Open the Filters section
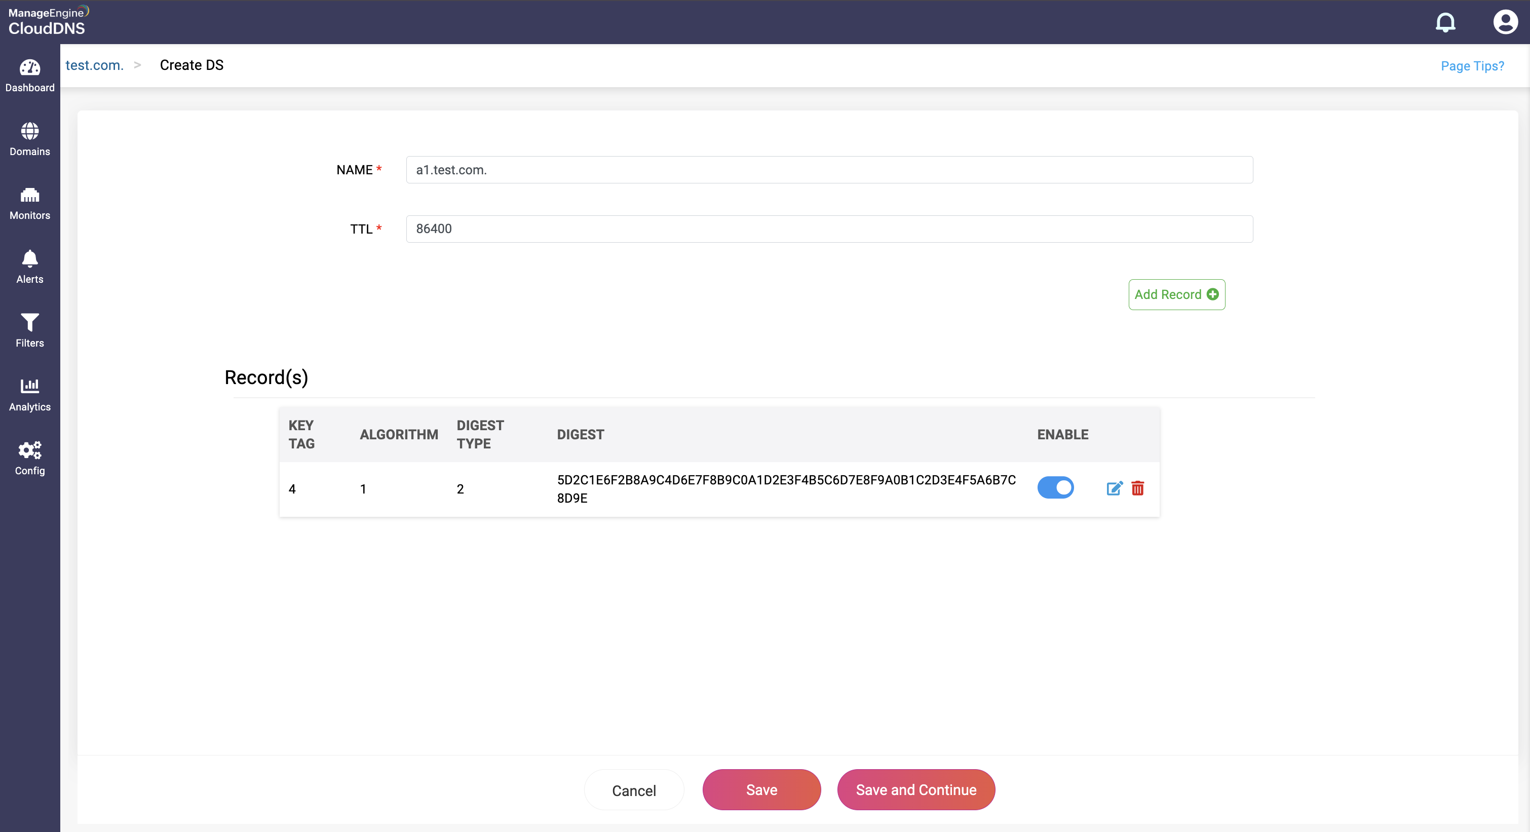The image size is (1530, 832). click(30, 330)
